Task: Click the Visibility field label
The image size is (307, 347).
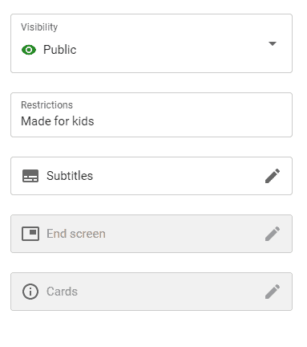Action: coord(39,27)
